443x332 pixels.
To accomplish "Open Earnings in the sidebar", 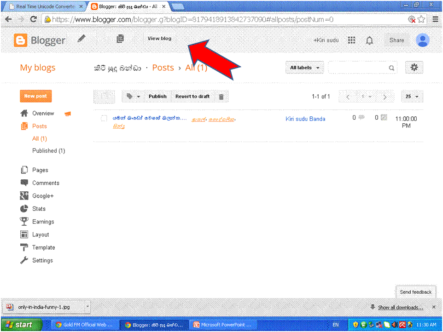I will point(43,222).
